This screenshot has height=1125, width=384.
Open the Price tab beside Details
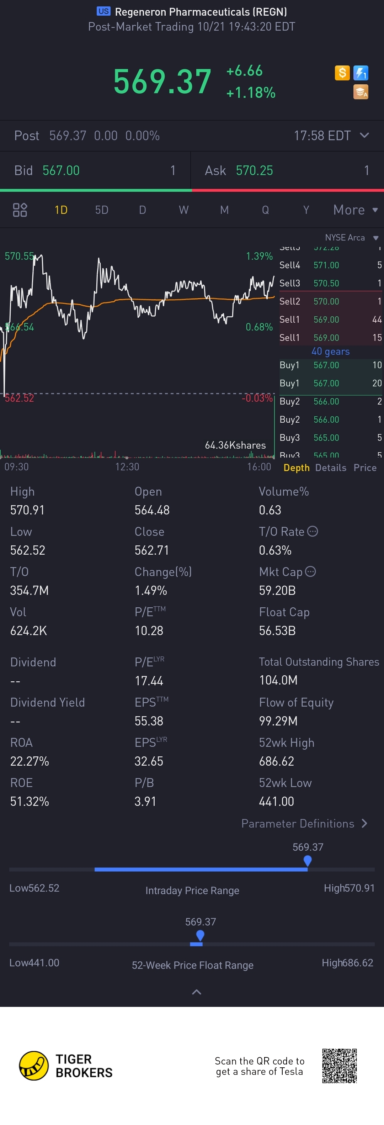365,467
